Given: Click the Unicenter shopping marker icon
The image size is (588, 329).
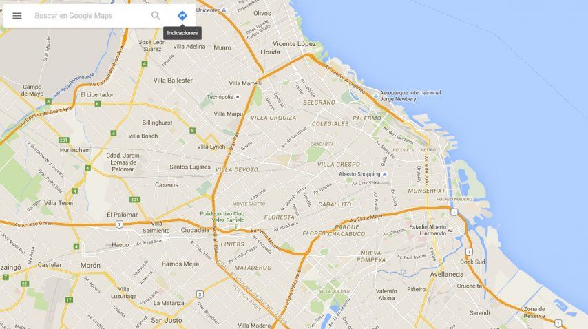Looking at the screenshot, I should click(224, 10).
